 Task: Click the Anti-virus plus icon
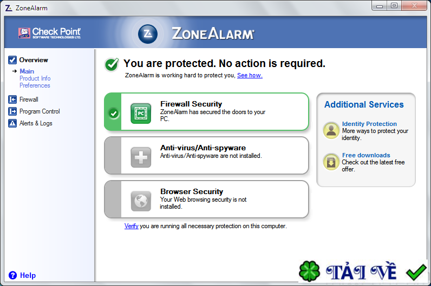141,157
